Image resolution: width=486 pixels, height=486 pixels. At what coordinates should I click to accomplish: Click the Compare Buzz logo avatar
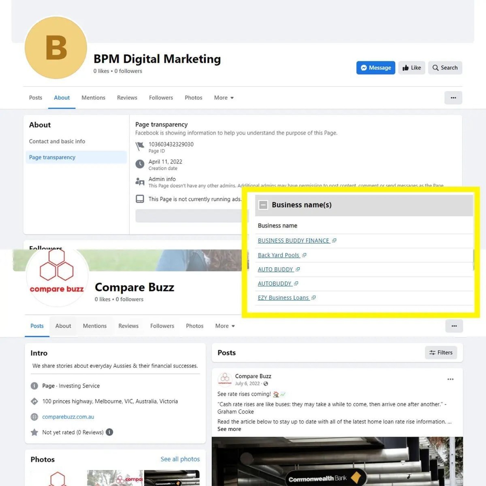click(x=57, y=275)
